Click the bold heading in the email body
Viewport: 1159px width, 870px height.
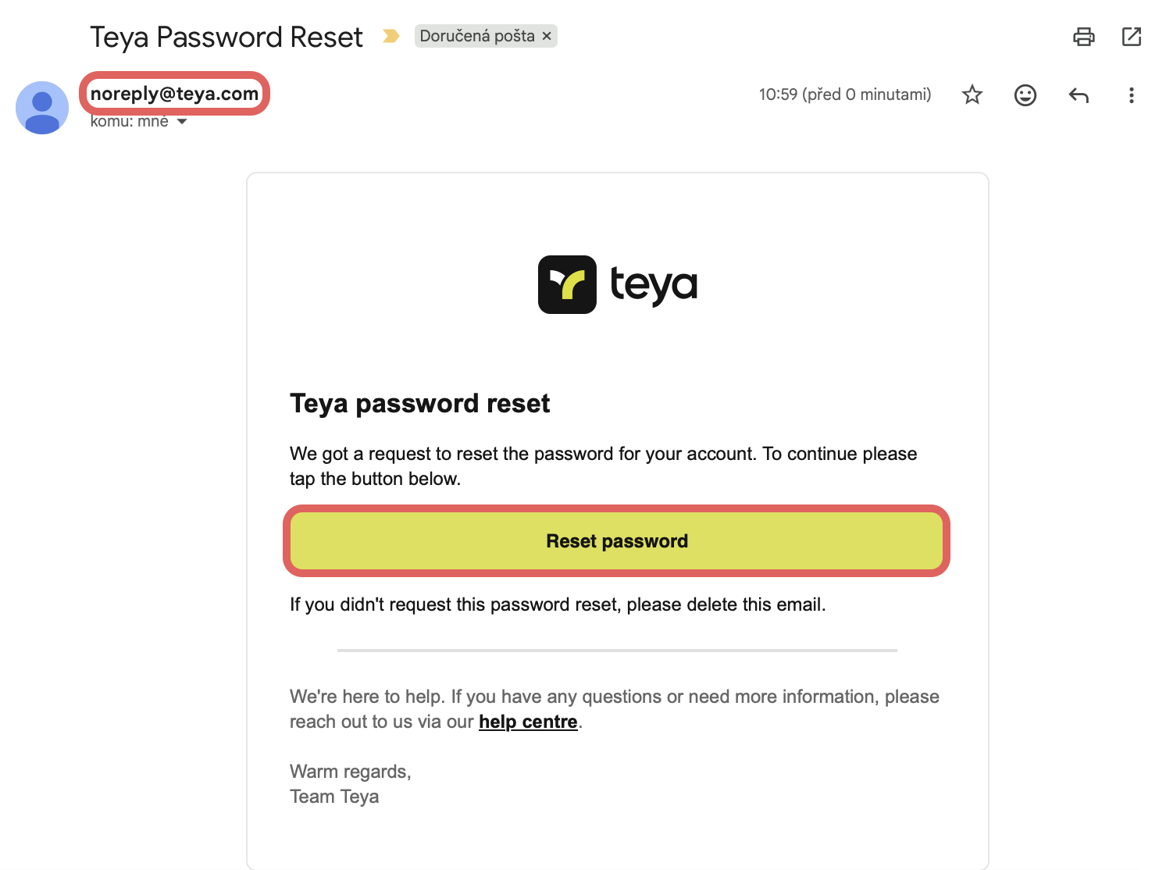[x=419, y=404]
